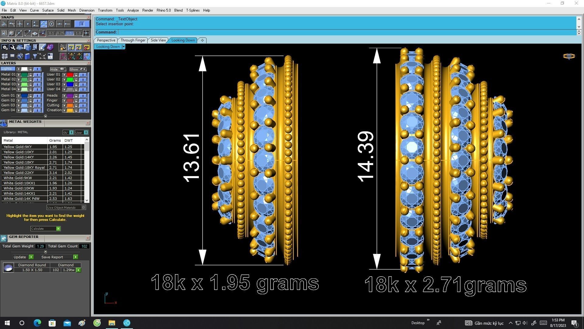This screenshot has width=584, height=329.
Task: Expand Gem 02 layer options arrow
Action: click(19, 101)
